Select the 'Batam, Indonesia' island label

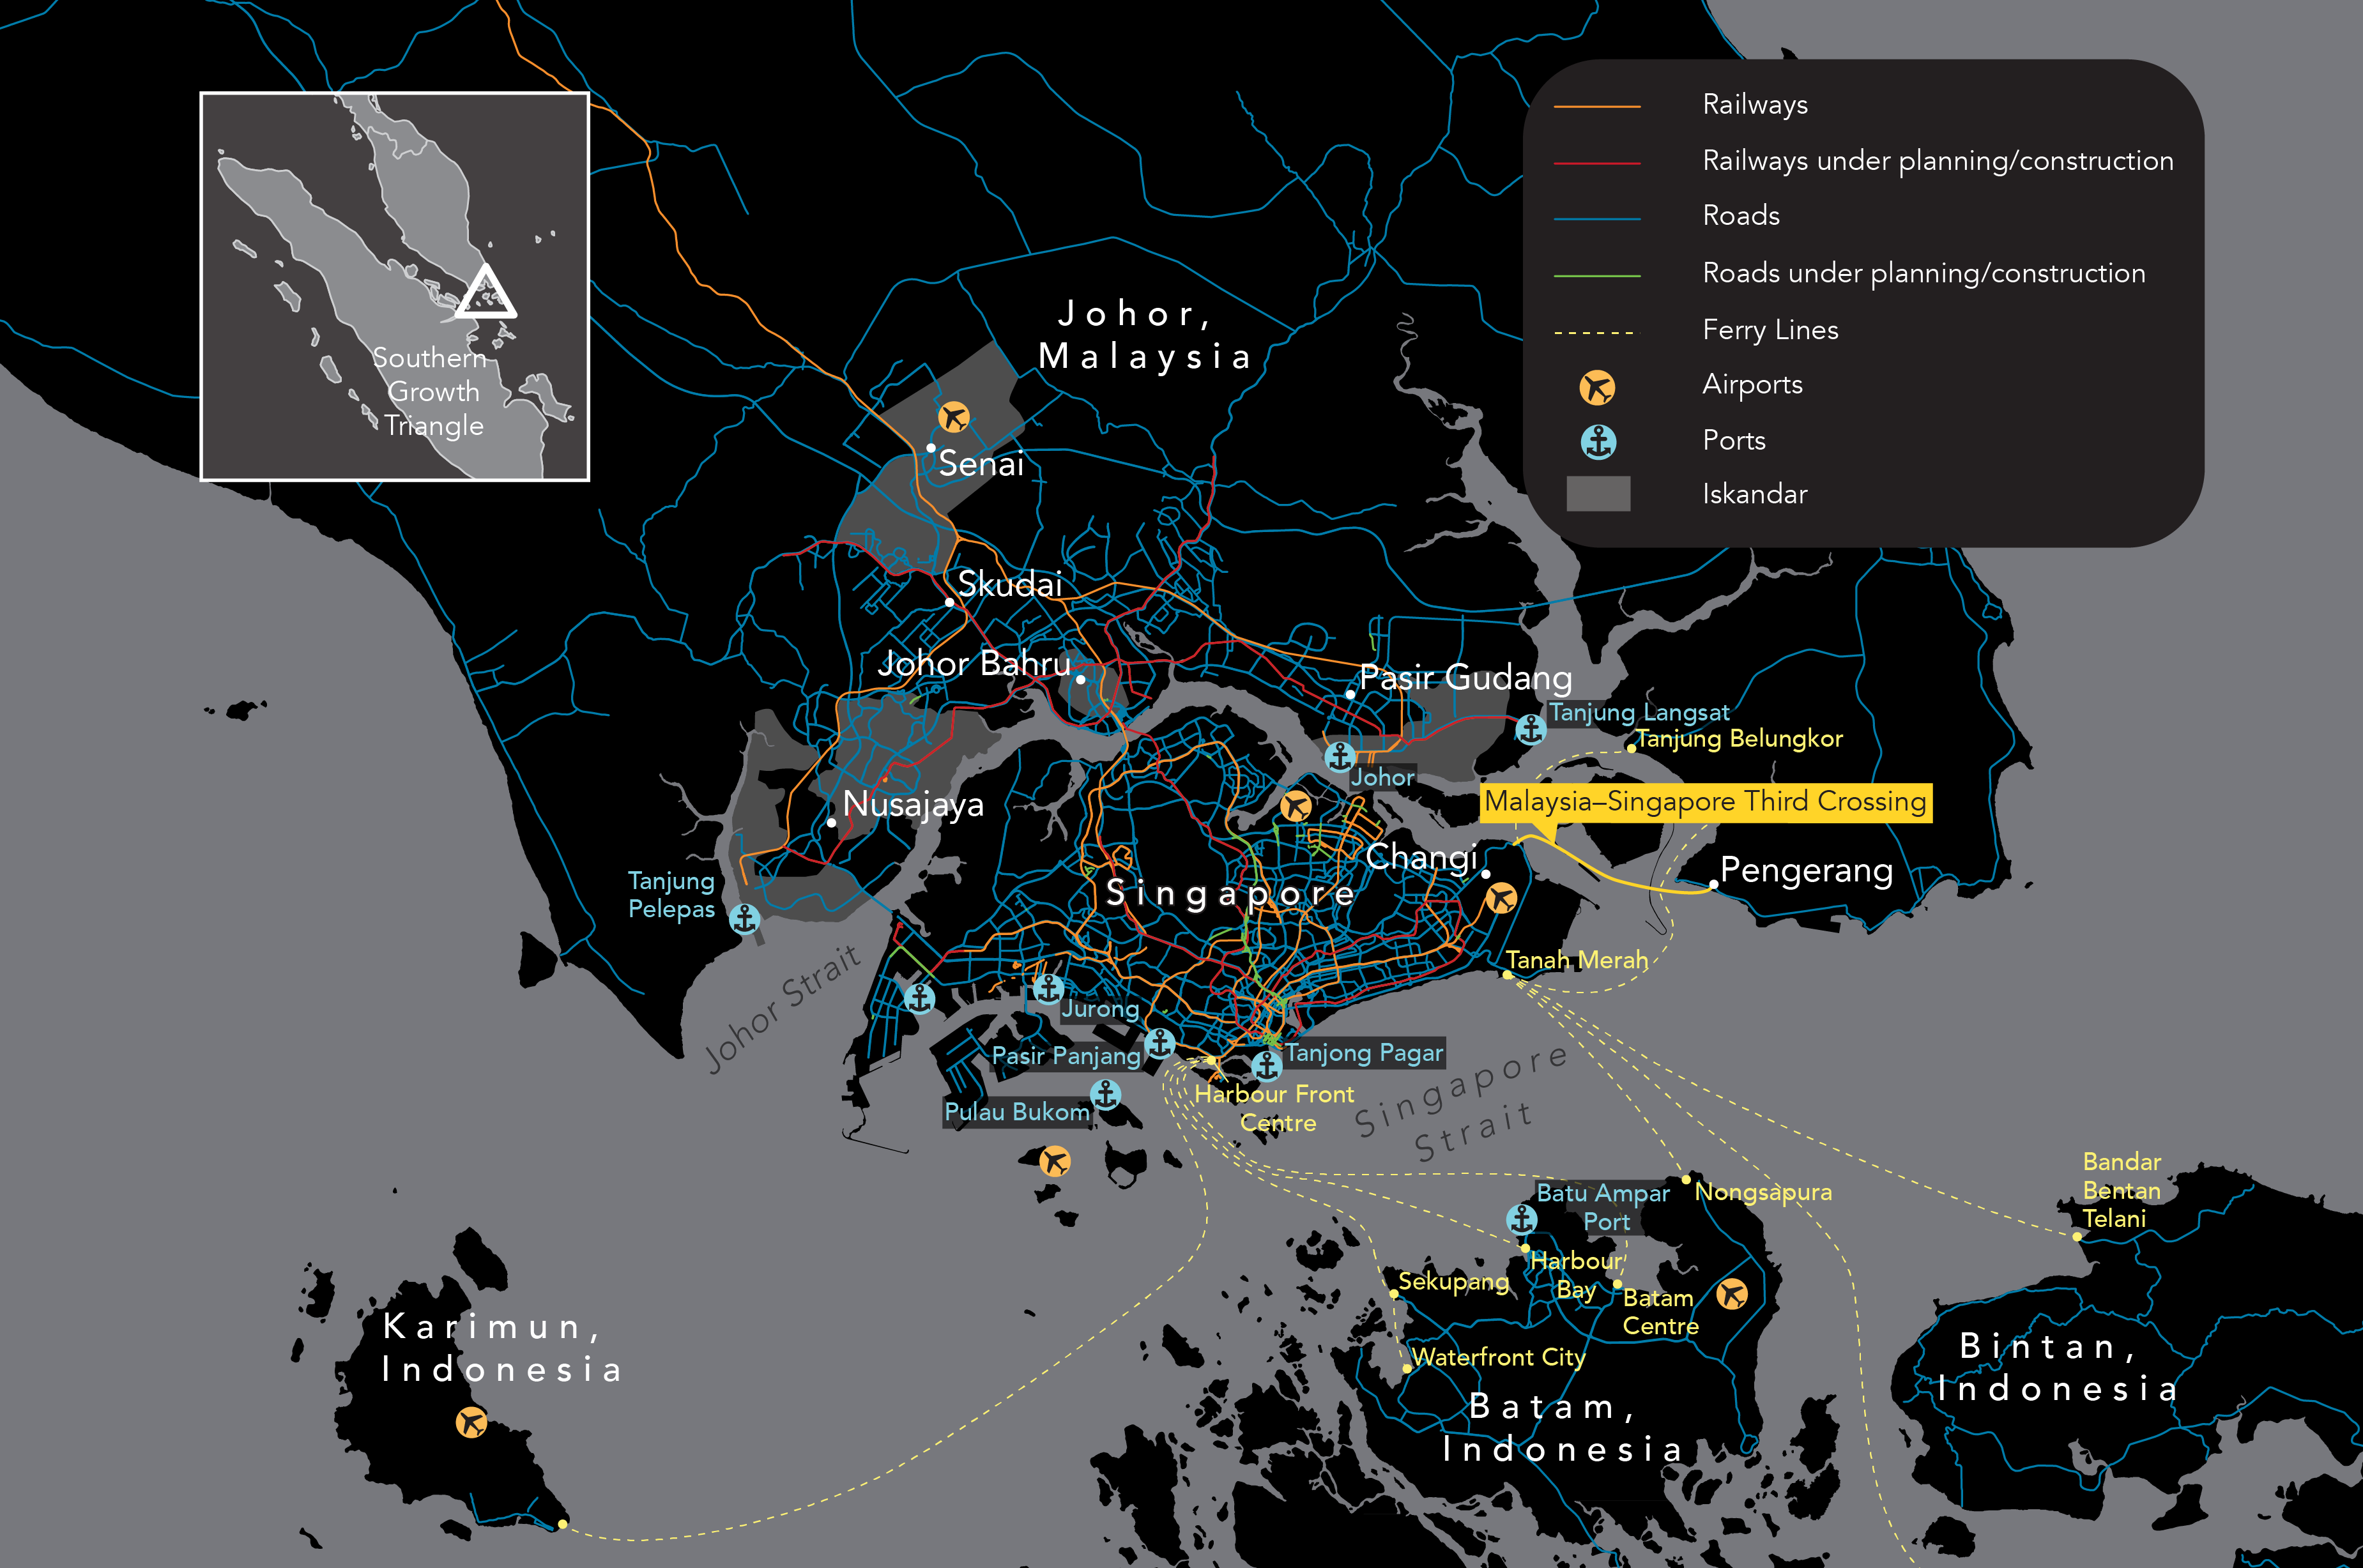1561,1428
